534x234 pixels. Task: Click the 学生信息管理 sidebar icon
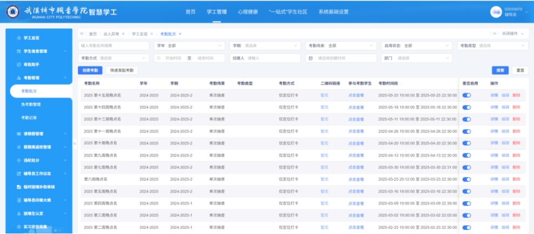pos(19,52)
